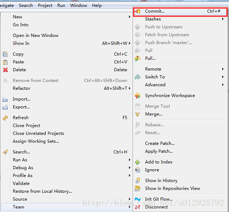Expand the Run As submenu arrow
Screen dimensions: 229x212
click(129, 160)
